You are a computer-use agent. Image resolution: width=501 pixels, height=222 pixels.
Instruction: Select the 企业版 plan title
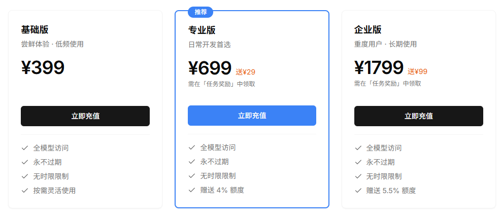pos(368,30)
